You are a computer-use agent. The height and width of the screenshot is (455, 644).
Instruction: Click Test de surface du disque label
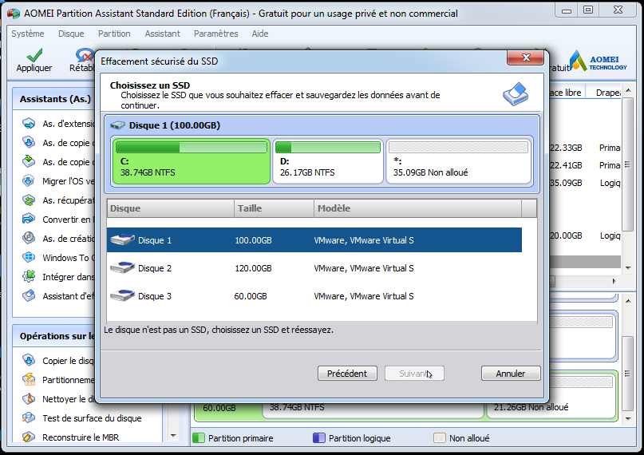92,418
